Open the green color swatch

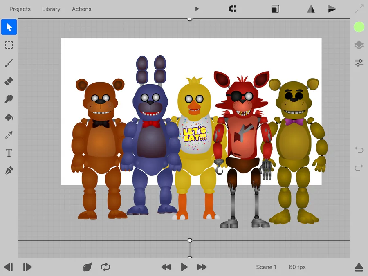pyautogui.click(x=359, y=27)
